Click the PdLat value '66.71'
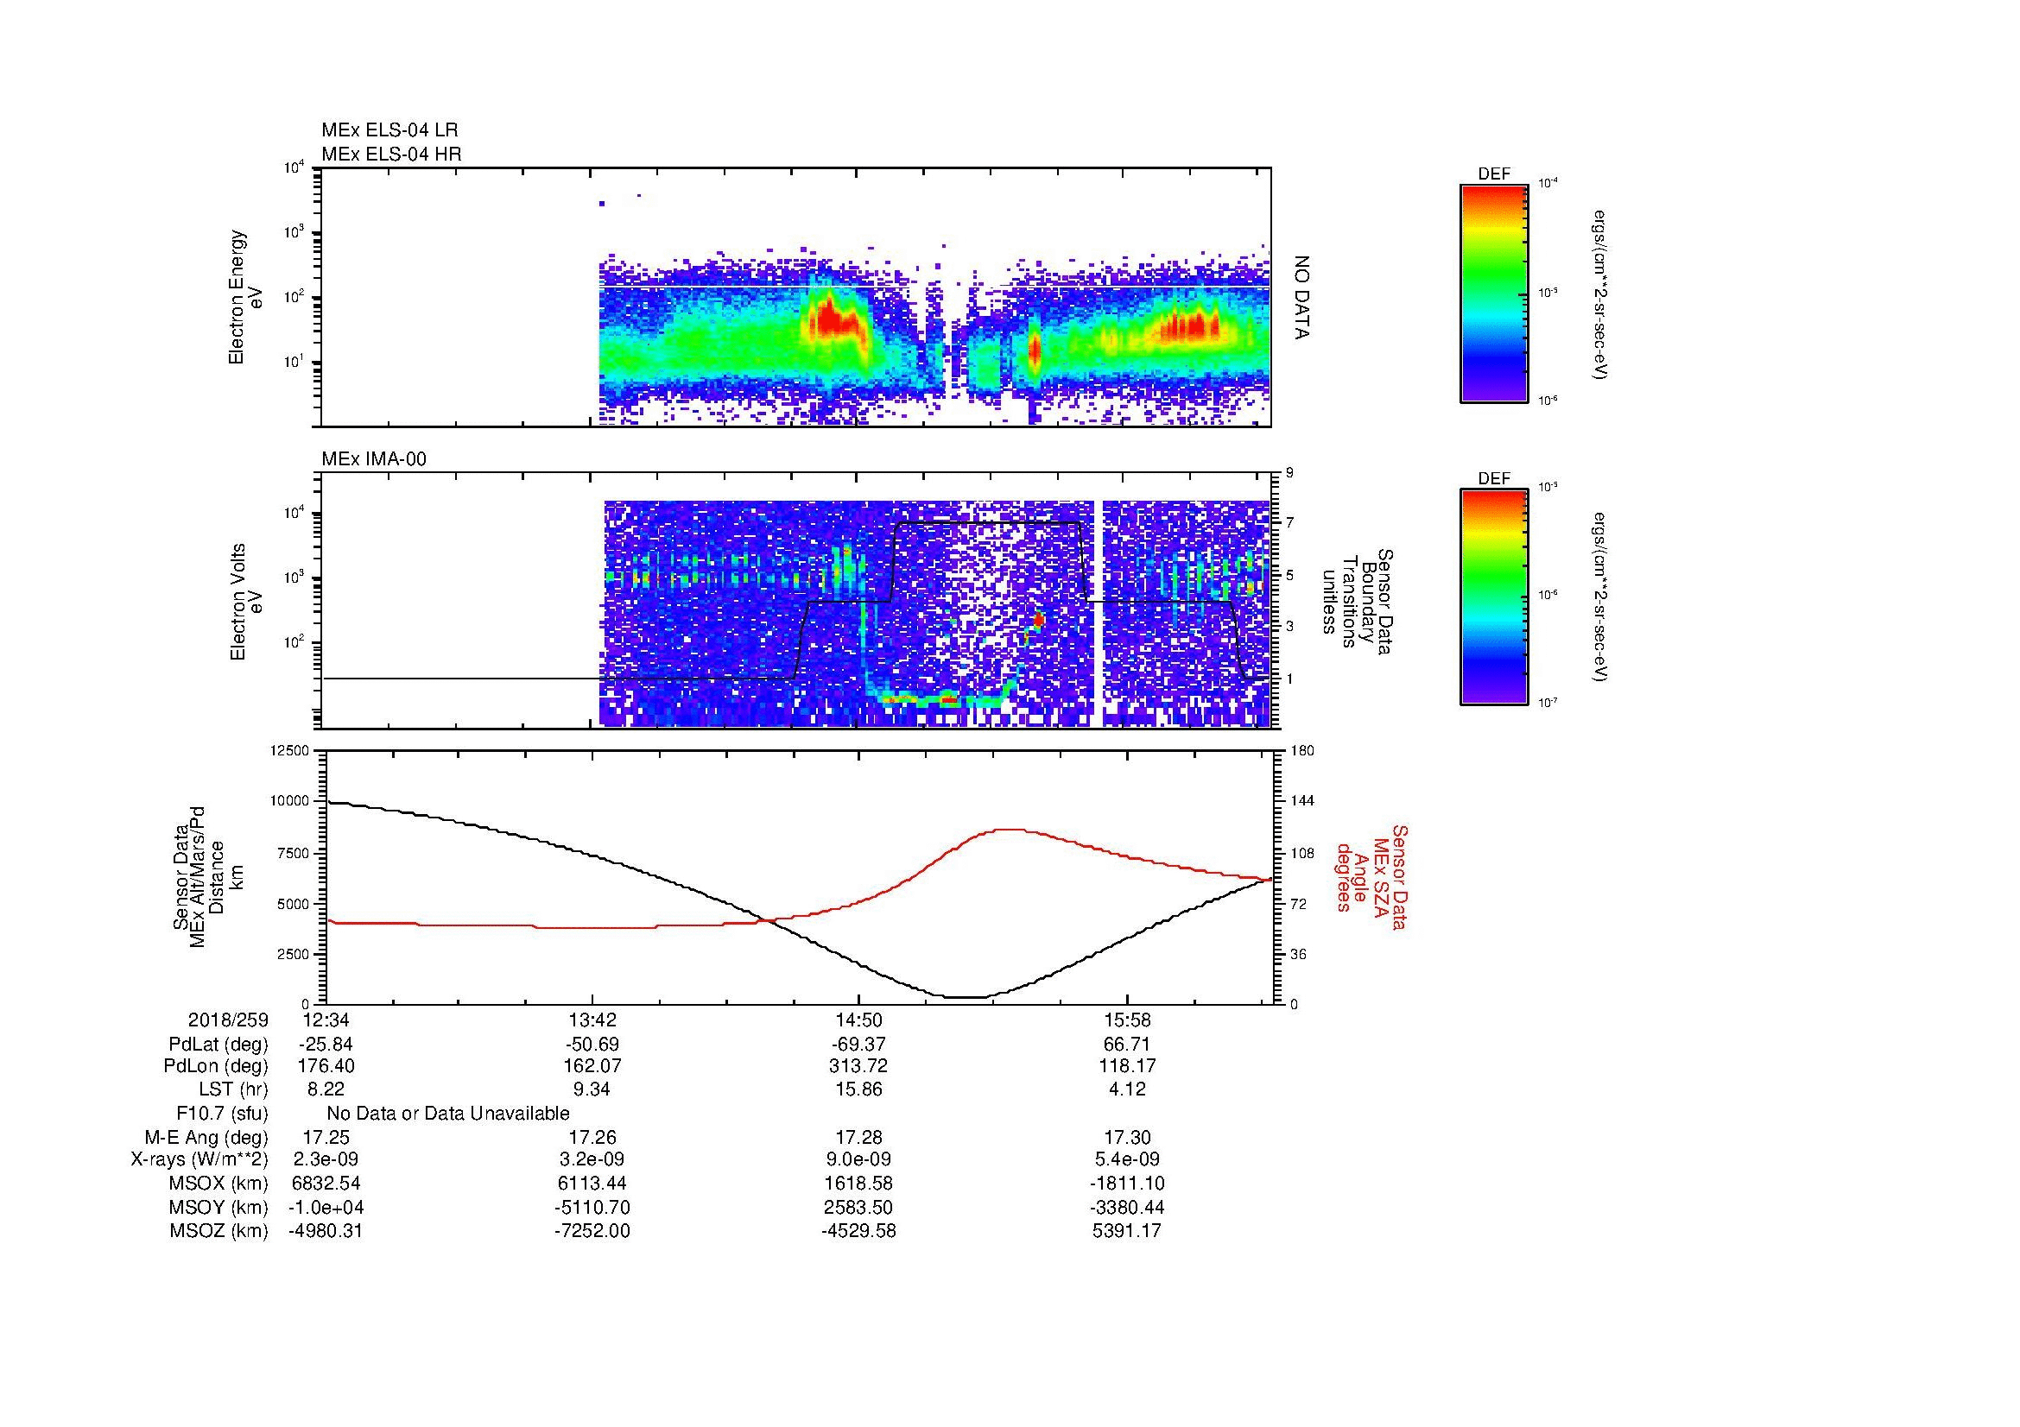The width and height of the screenshot is (2020, 1427). tap(1127, 1045)
